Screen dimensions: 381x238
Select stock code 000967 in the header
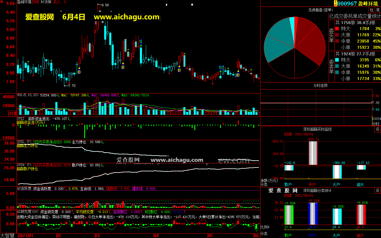[347, 4]
